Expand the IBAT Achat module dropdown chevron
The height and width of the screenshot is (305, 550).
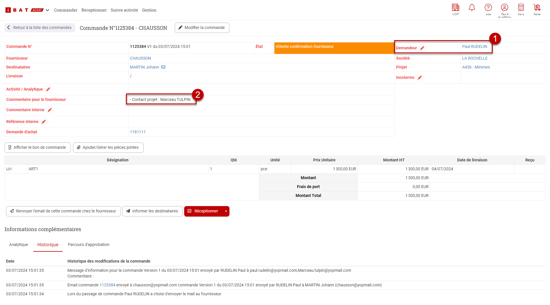[x=48, y=10]
